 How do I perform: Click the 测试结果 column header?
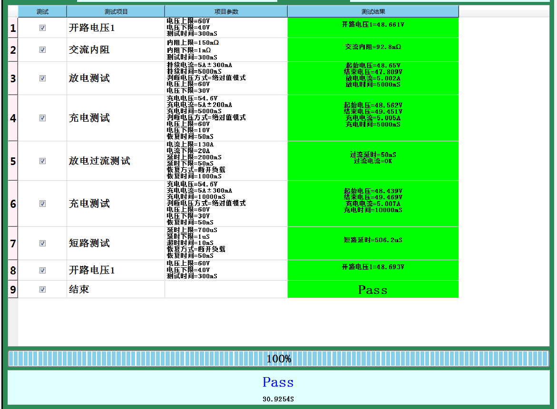(x=373, y=11)
